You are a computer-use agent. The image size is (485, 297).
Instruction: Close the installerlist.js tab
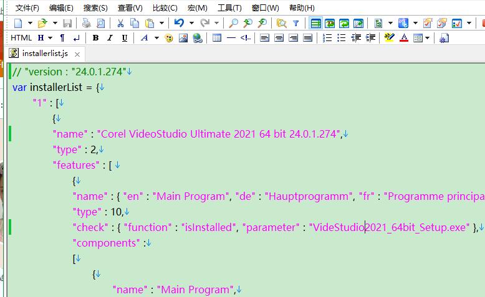click(x=77, y=54)
